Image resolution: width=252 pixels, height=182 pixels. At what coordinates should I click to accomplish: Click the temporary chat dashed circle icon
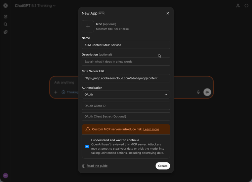coord(246,6)
